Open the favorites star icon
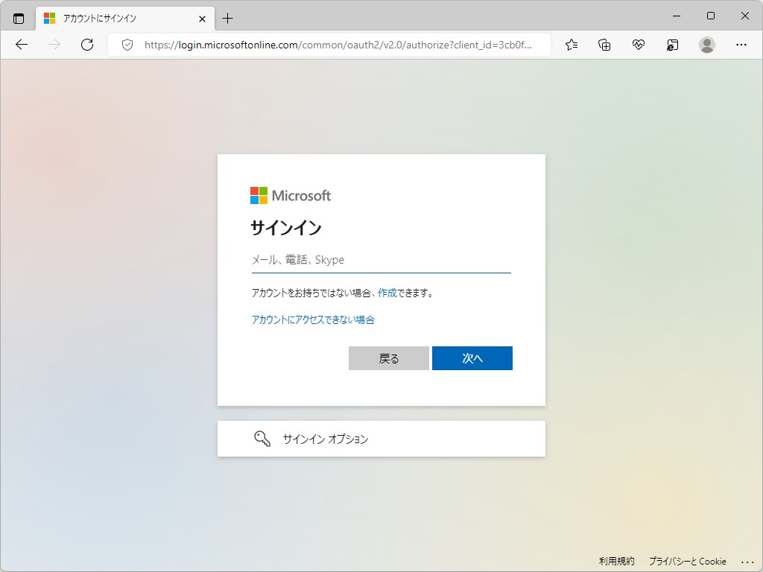763x572 pixels. pos(571,45)
